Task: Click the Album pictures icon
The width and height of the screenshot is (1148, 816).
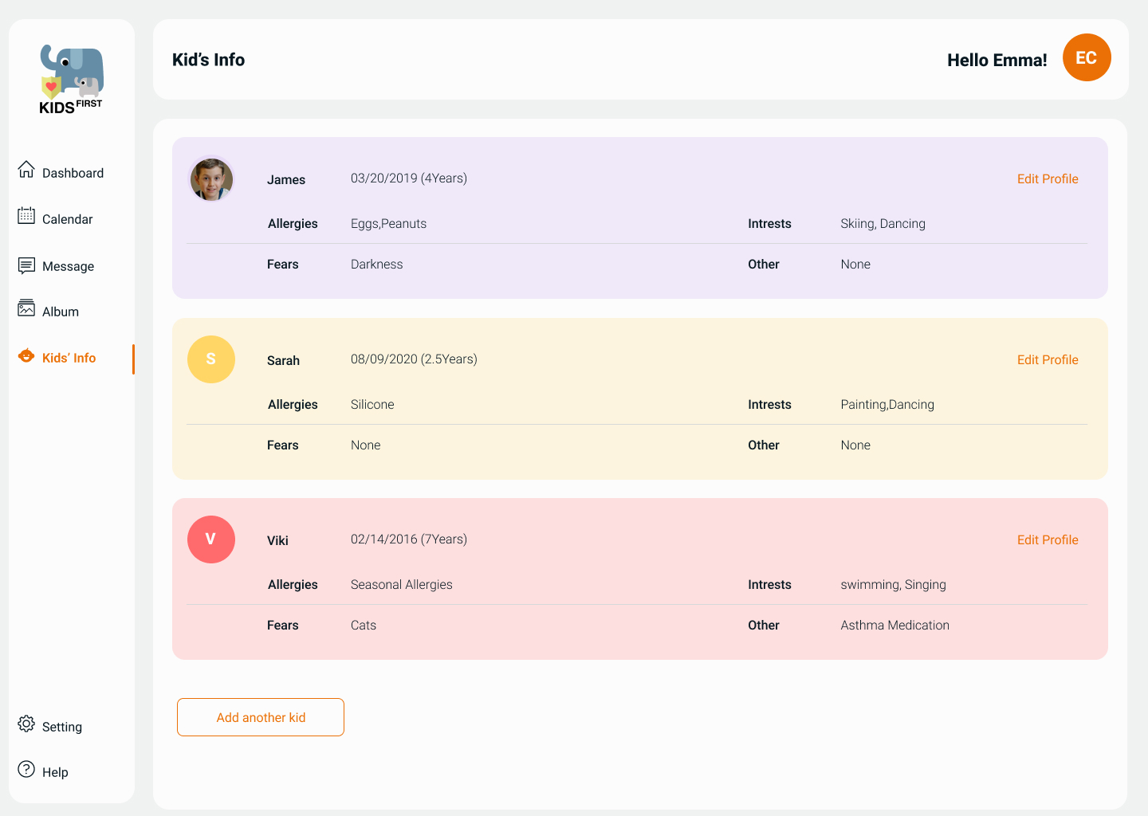Action: [26, 308]
